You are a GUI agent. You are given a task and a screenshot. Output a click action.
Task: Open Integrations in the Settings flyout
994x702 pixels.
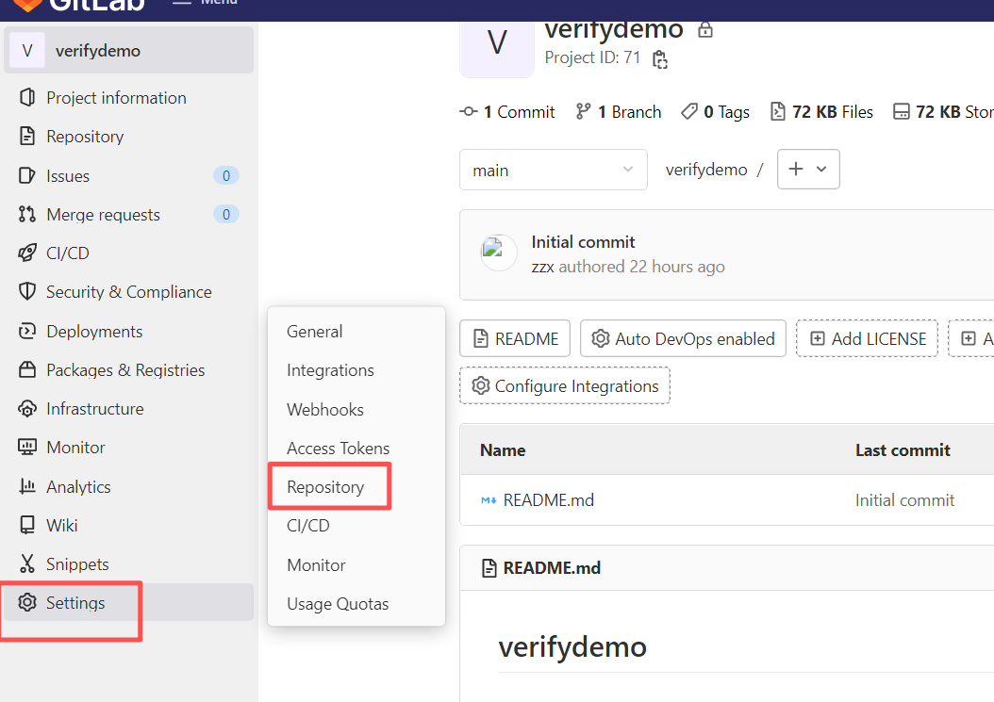pos(330,370)
